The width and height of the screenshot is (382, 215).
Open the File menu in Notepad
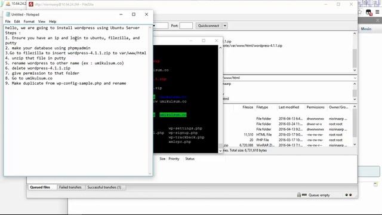point(8,21)
